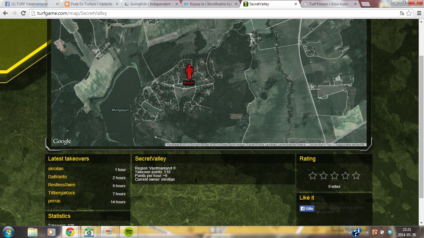Click the browser forward arrow
Viewport: 424px width, 238px height.
coord(14,13)
